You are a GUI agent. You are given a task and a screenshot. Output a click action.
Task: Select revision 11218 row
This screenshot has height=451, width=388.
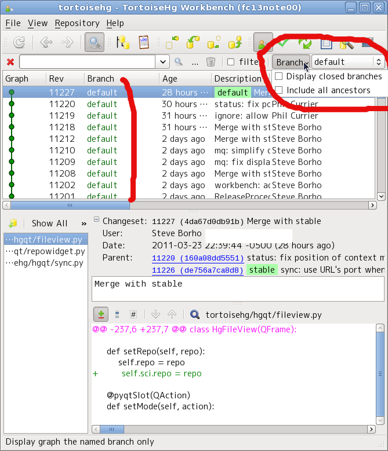(188, 127)
